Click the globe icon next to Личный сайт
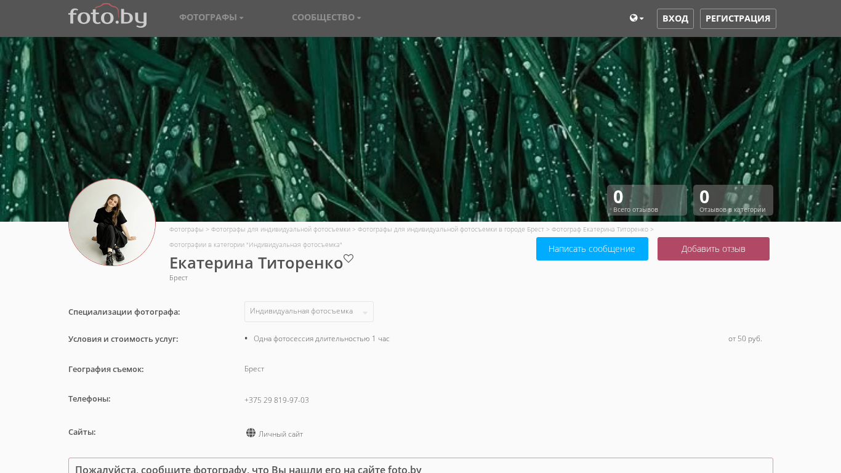841x473 pixels. tap(251, 433)
